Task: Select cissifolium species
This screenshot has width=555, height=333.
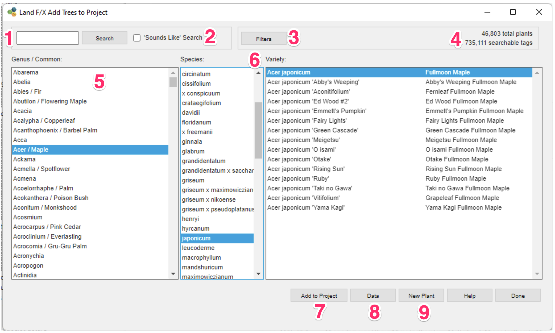Action: click(217, 84)
